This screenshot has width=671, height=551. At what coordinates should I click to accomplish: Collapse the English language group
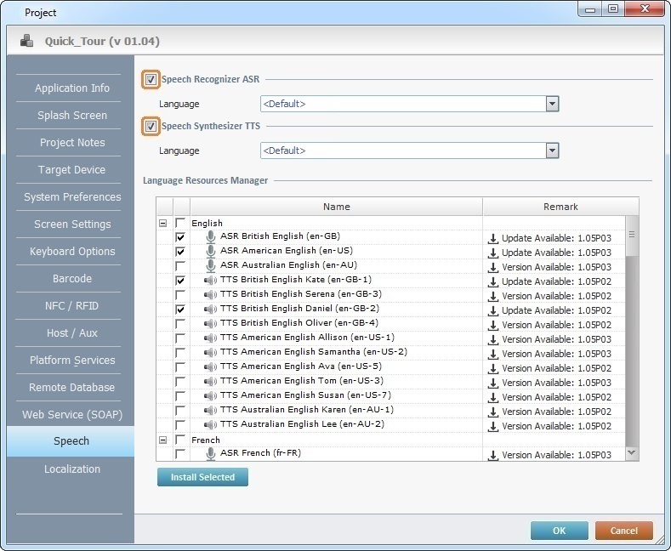pyautogui.click(x=163, y=223)
